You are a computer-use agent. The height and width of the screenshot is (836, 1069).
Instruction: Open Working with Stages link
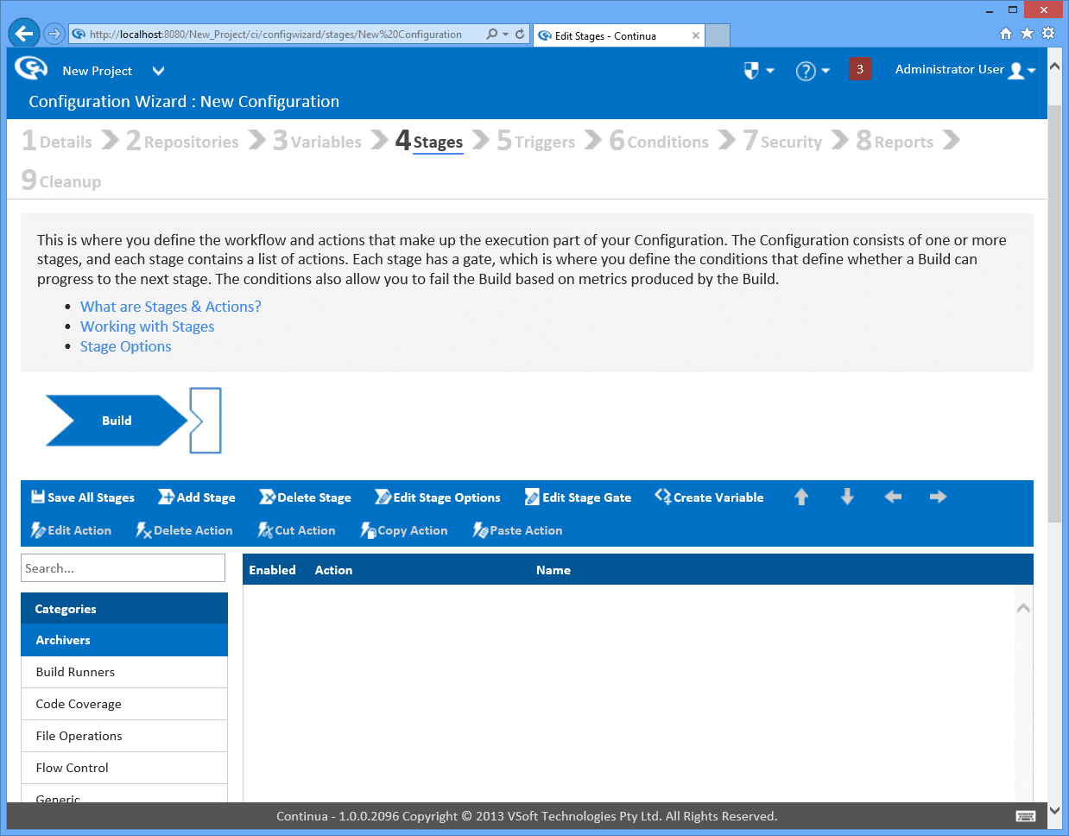coord(147,326)
